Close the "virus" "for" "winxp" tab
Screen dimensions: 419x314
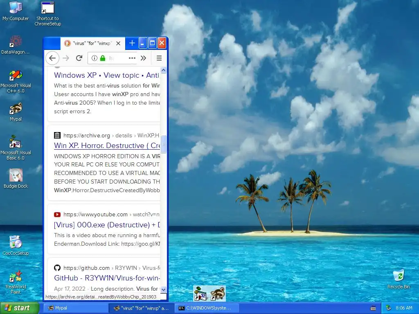118,43
